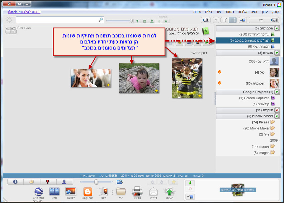Click the Print (הדפס) printer icon
This screenshot has width=284, height=203.
[x=137, y=191]
